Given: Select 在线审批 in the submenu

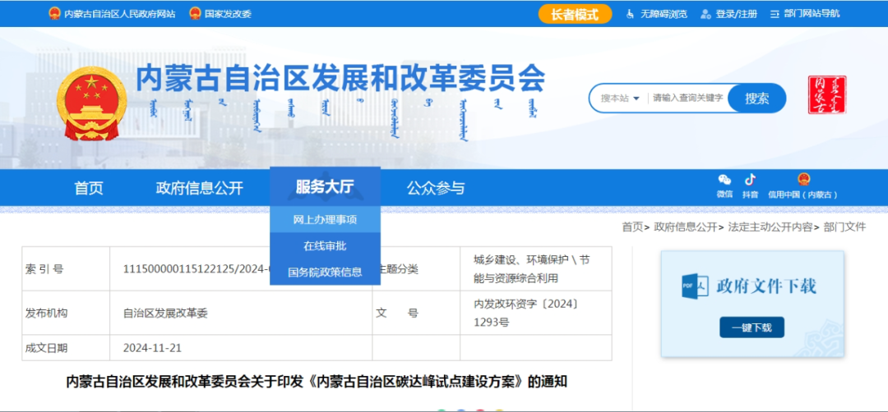Looking at the screenshot, I should click(x=325, y=246).
